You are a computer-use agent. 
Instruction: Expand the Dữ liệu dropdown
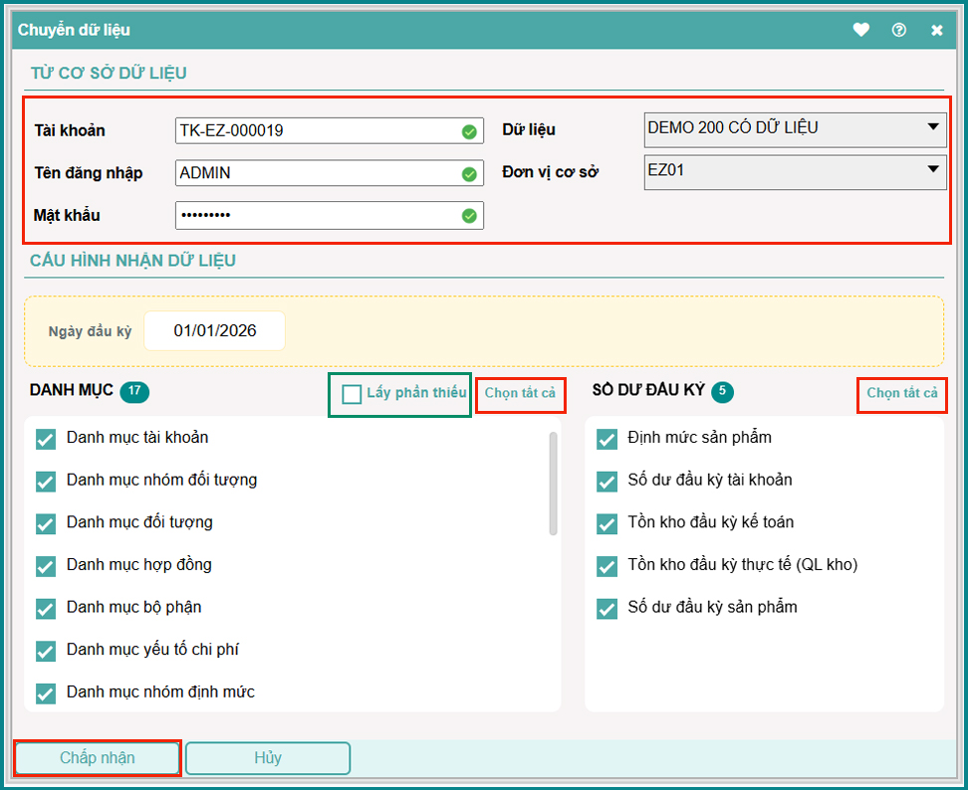[x=795, y=128]
